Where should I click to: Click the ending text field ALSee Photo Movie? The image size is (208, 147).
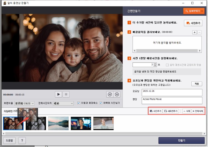(172, 101)
